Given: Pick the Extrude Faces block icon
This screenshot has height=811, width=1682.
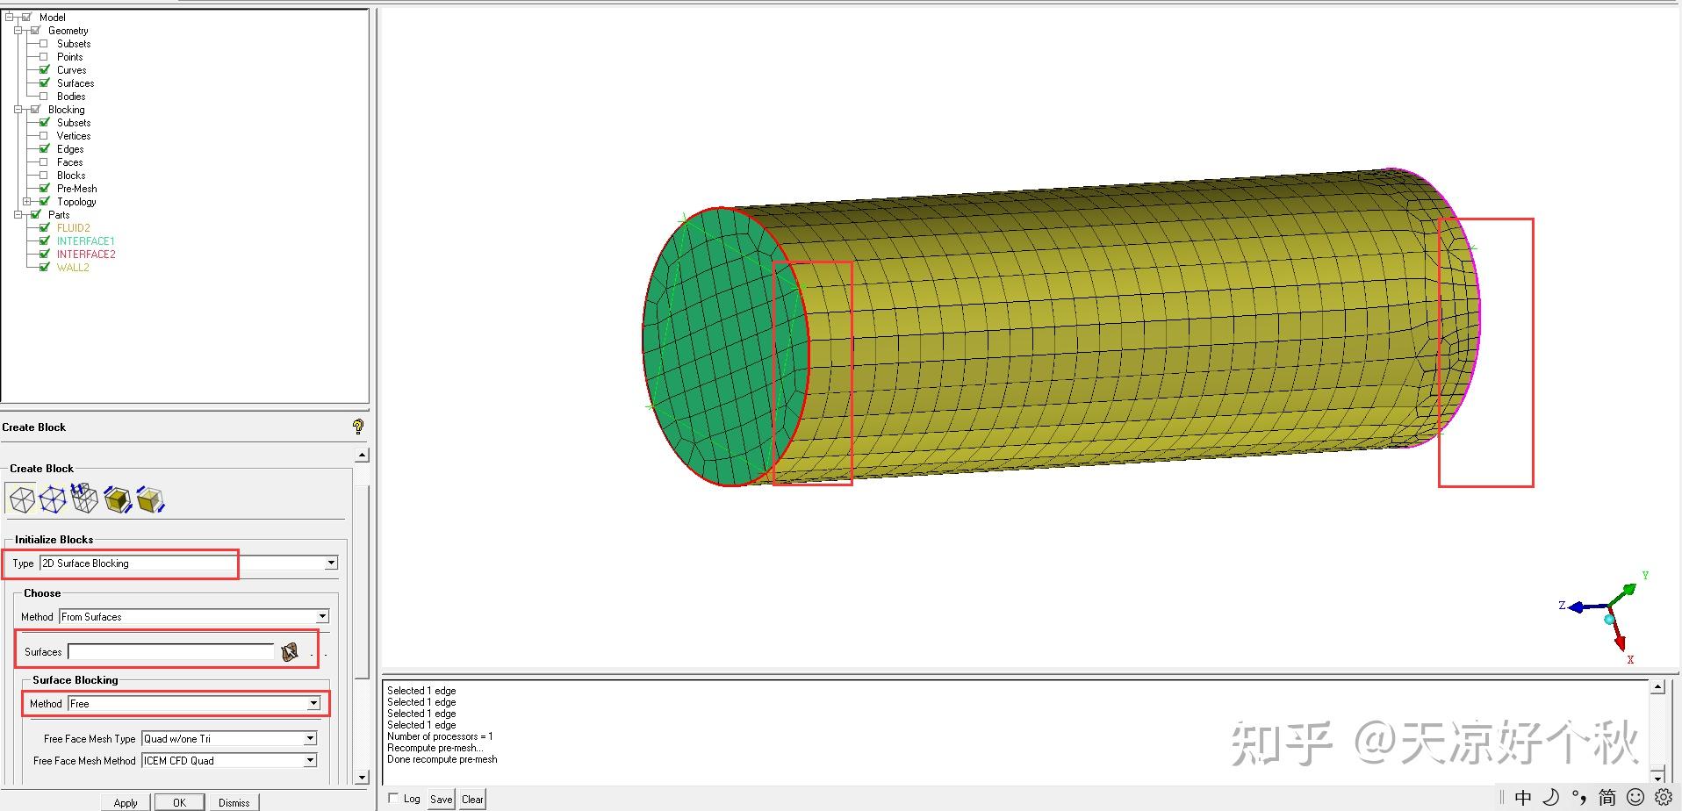Looking at the screenshot, I should 84,499.
